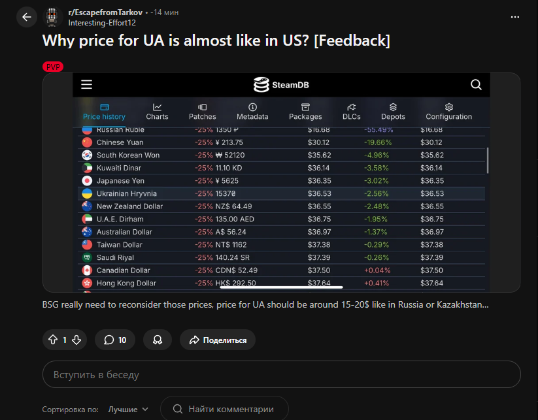The width and height of the screenshot is (538, 420).
Task: Click the 'Вступить в беседу' comment field
Action: click(281, 375)
